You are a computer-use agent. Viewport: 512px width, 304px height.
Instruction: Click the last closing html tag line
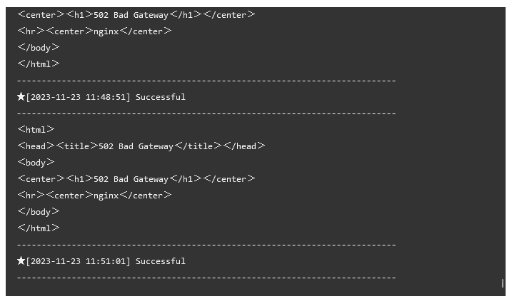point(39,228)
